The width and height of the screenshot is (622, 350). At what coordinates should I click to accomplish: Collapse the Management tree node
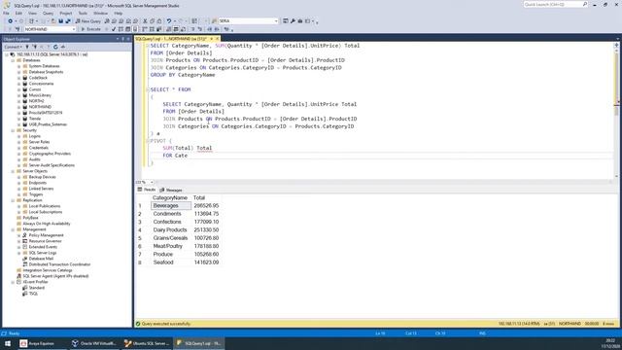13,229
